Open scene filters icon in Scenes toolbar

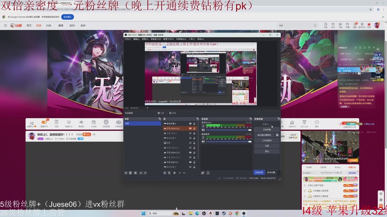point(136,173)
